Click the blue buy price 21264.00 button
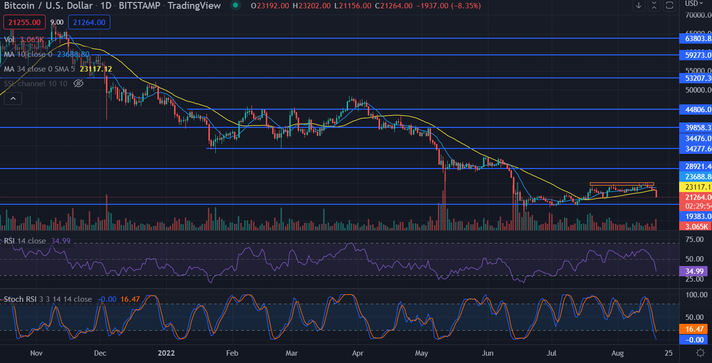Viewport: 712px width, 363px height. pyautogui.click(x=89, y=22)
